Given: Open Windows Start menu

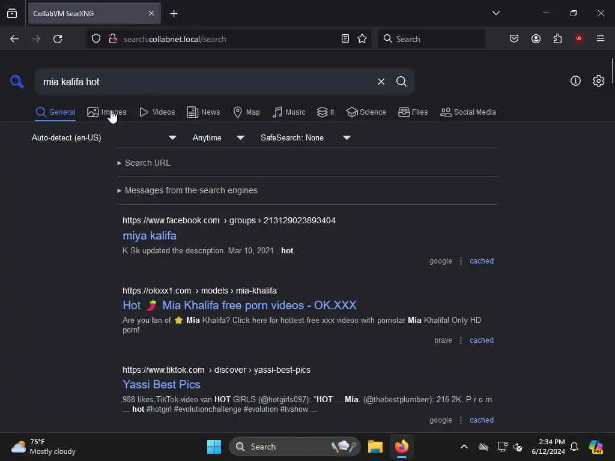Looking at the screenshot, I should tap(214, 447).
